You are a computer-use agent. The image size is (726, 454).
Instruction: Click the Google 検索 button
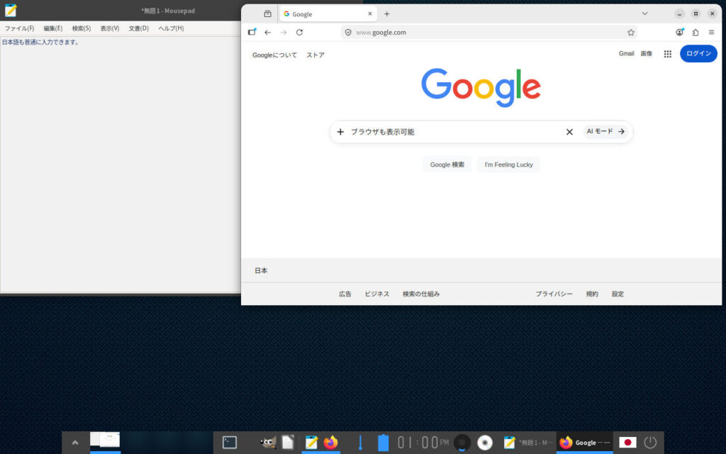coord(447,165)
